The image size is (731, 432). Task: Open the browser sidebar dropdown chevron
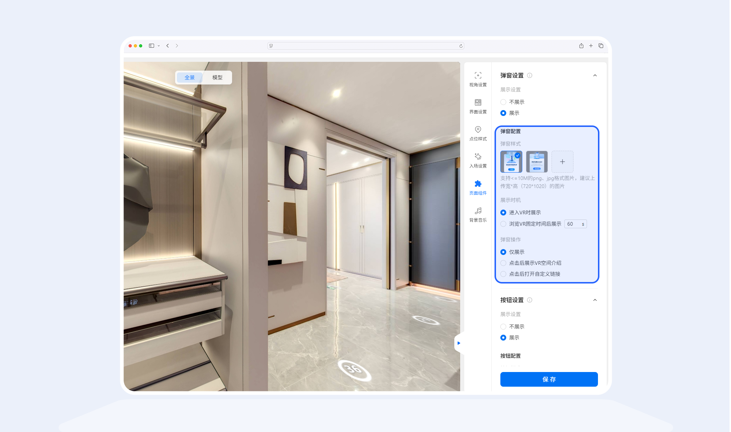[159, 46]
